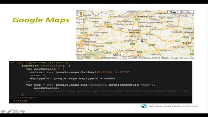208x117 pixels.
Task: Open the Terms of Use link
Action: (187, 58)
